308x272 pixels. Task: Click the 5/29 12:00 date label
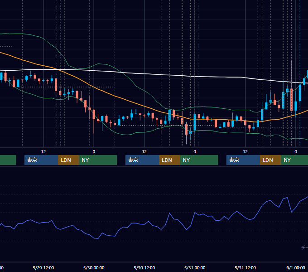(43, 267)
